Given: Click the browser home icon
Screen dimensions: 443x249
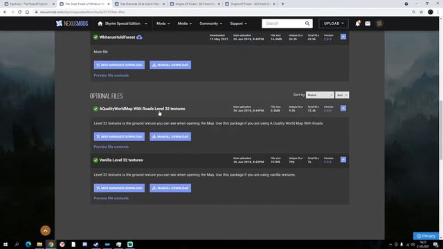Looking at the screenshot, I should [27, 12].
